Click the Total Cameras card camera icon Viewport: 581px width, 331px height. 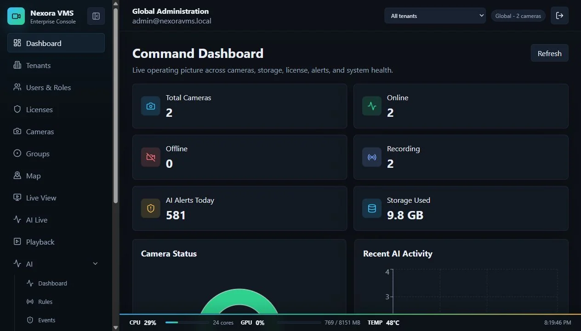[151, 106]
